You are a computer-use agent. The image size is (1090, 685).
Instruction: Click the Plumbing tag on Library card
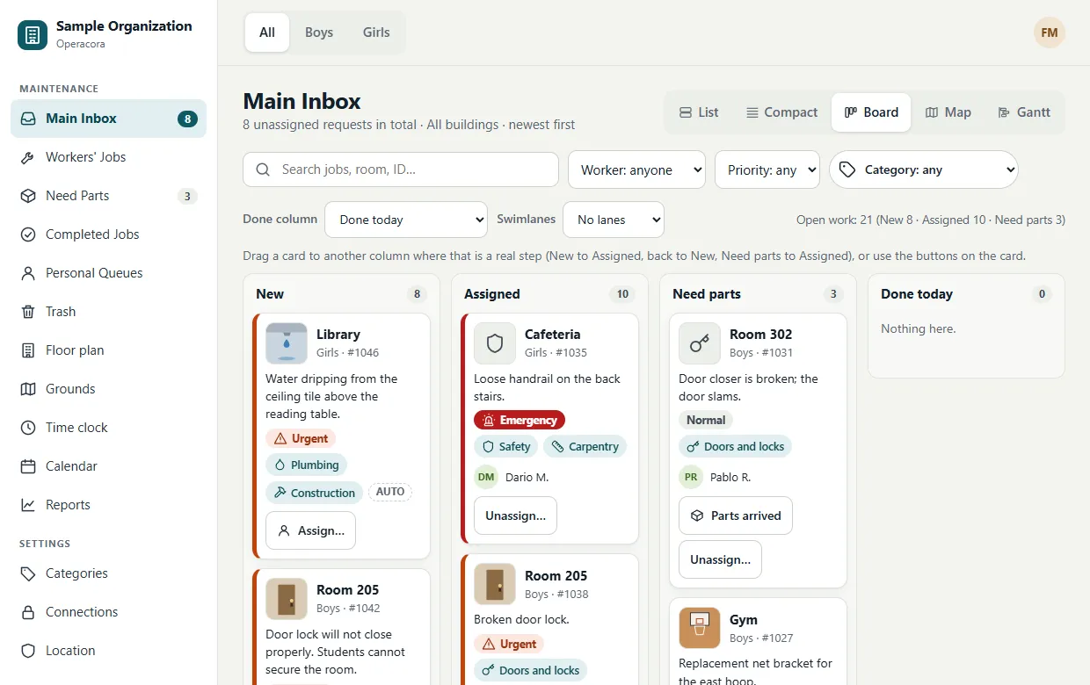click(x=306, y=465)
